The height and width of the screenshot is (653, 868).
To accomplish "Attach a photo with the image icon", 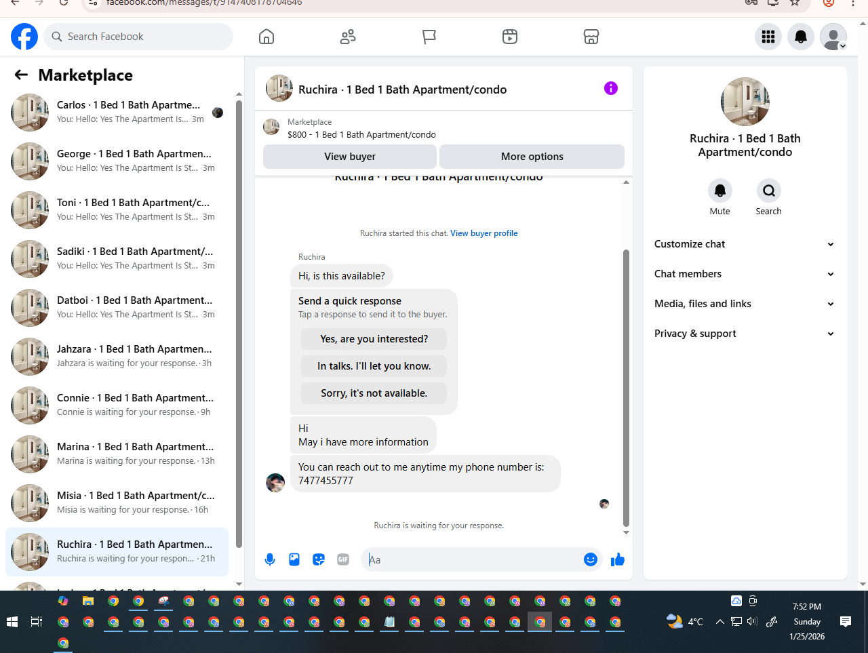I will pyautogui.click(x=294, y=559).
